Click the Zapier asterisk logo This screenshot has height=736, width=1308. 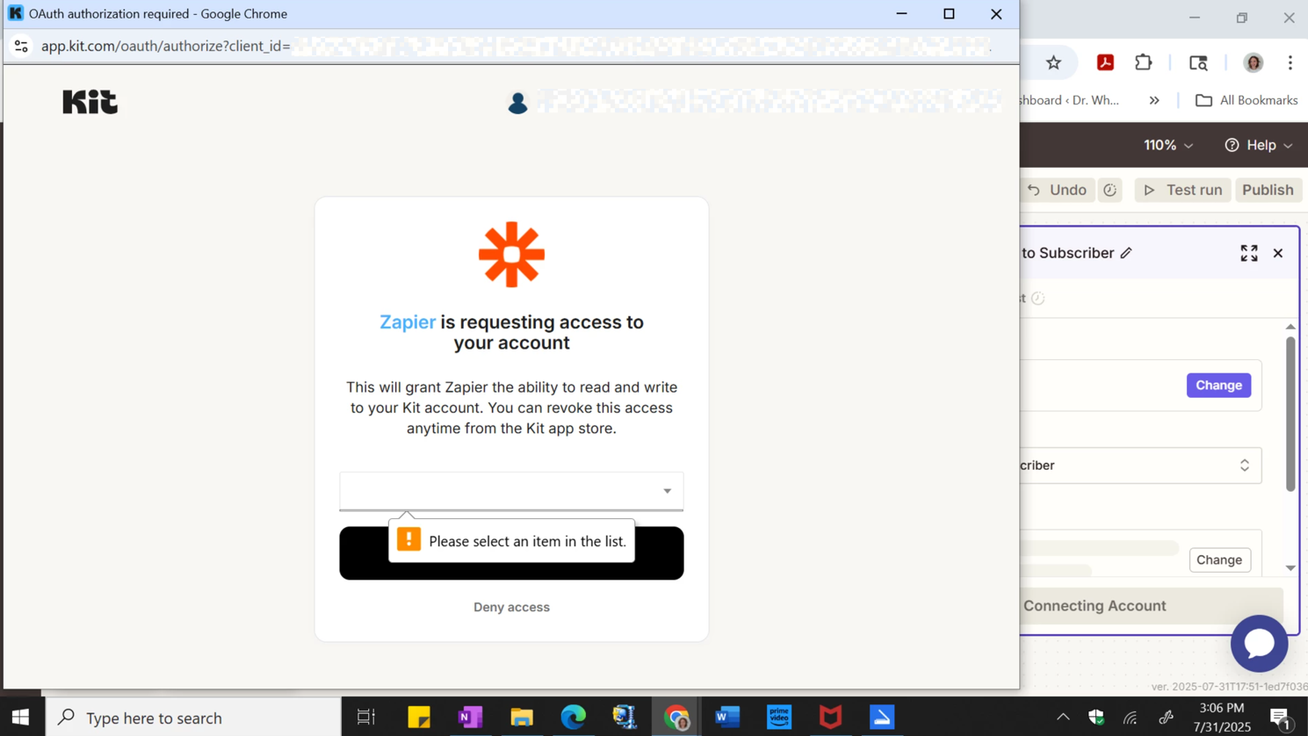(511, 255)
